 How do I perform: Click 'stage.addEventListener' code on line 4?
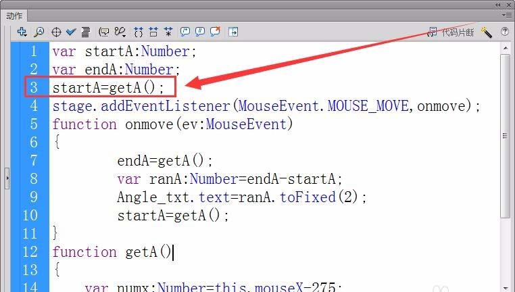(141, 106)
